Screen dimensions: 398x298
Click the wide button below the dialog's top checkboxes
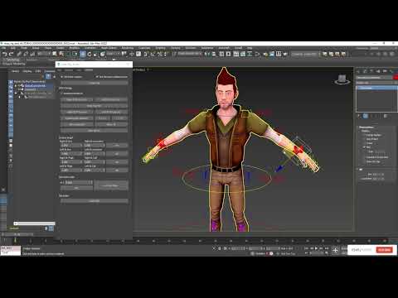(95, 83)
